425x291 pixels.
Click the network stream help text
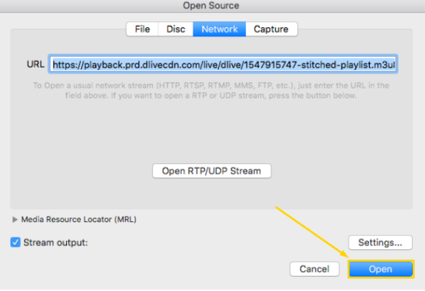click(x=211, y=90)
